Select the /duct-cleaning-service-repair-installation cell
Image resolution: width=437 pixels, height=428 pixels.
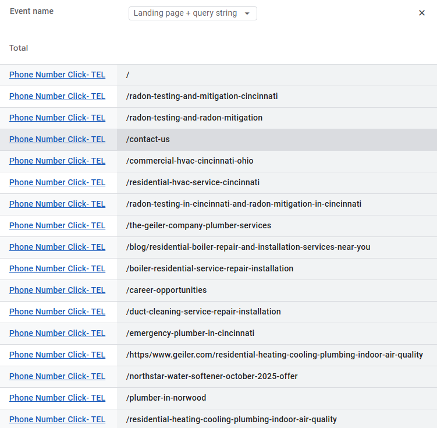tap(277, 312)
